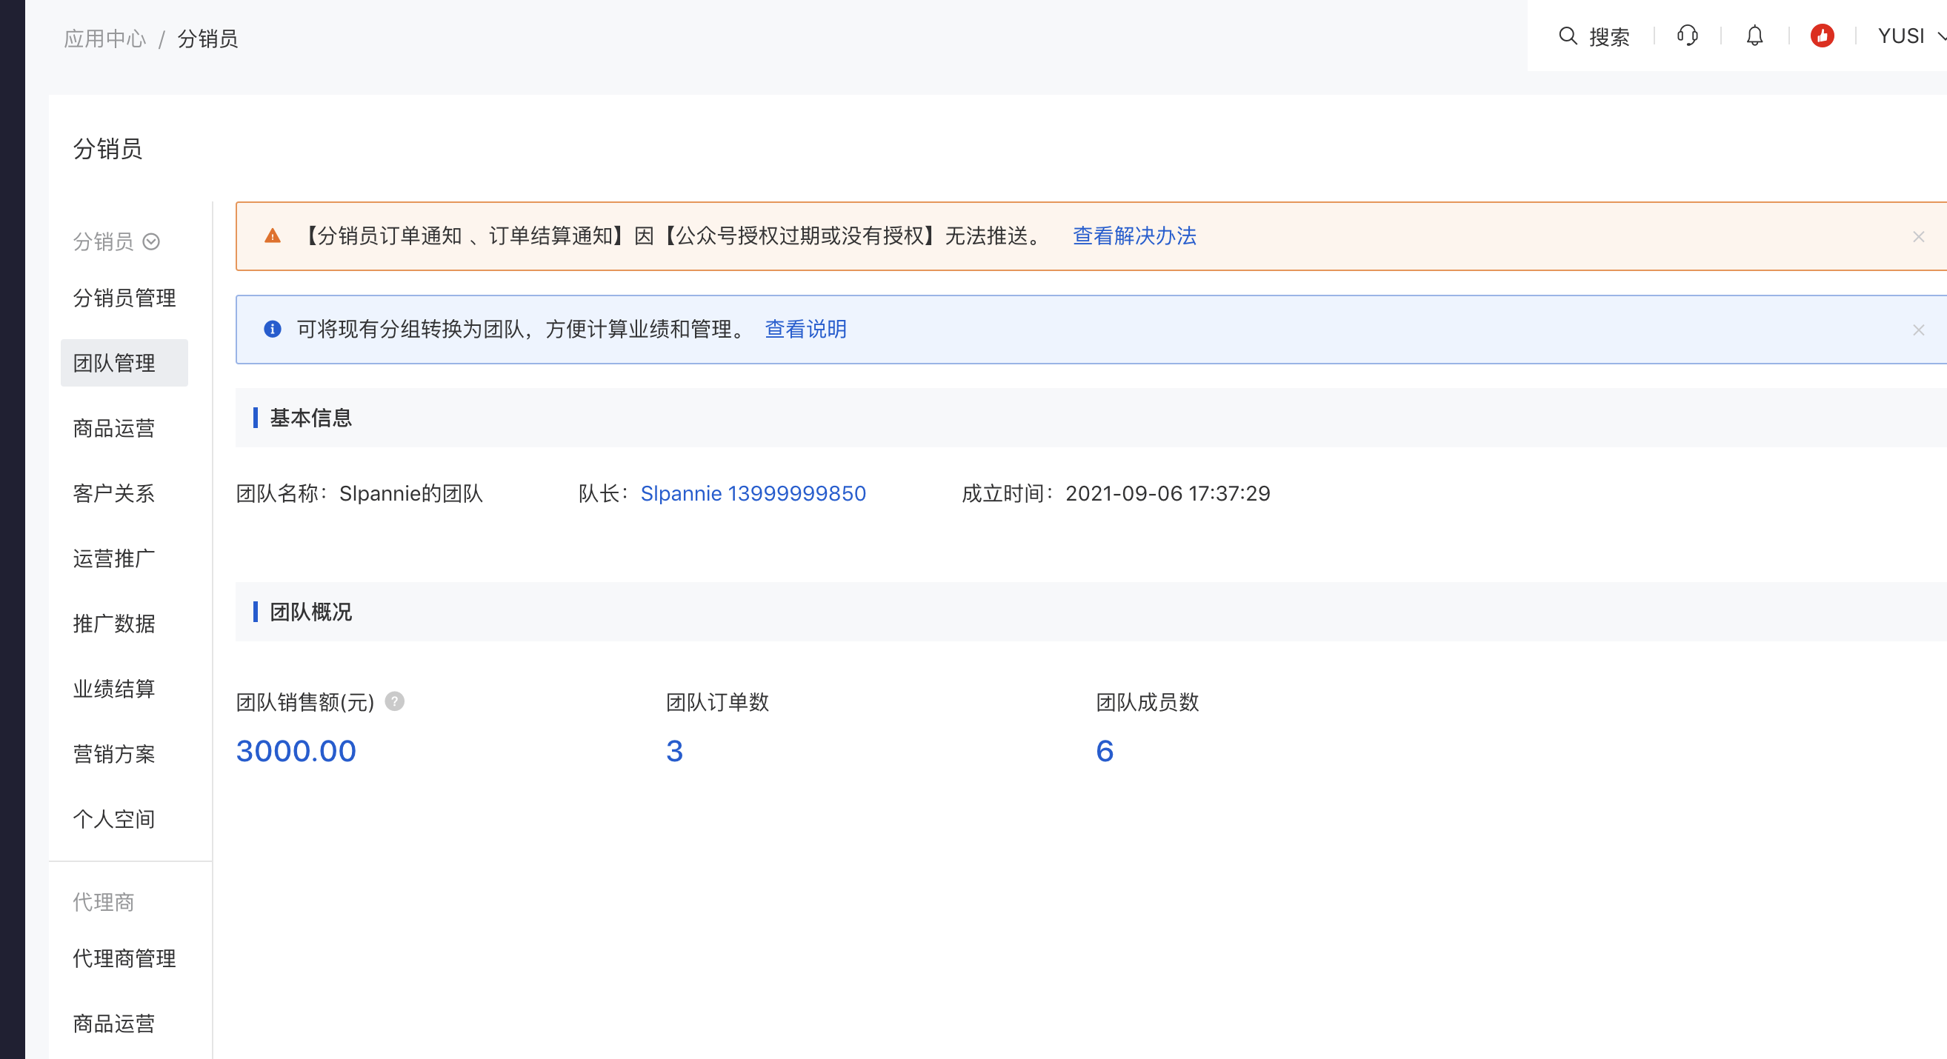Open customer service headset icon
The height and width of the screenshot is (1059, 1947).
point(1687,36)
